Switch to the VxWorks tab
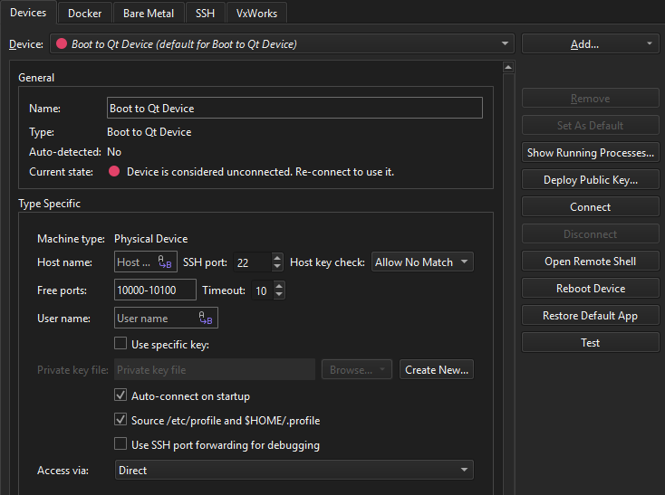 (x=256, y=14)
